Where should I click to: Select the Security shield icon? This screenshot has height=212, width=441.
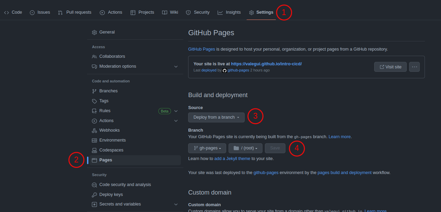click(x=188, y=12)
